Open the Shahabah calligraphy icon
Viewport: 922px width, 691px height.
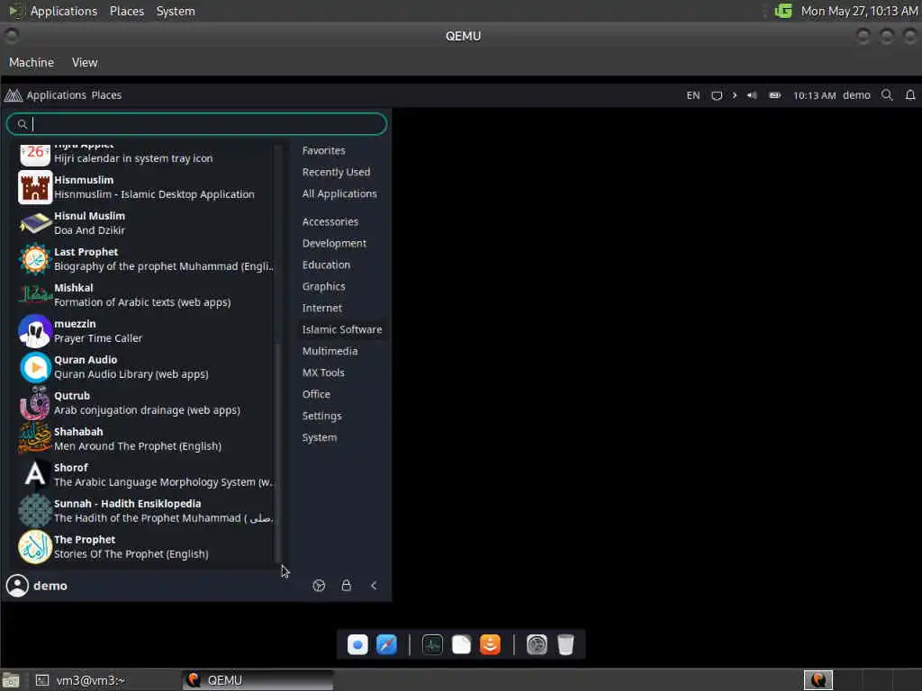(35, 438)
